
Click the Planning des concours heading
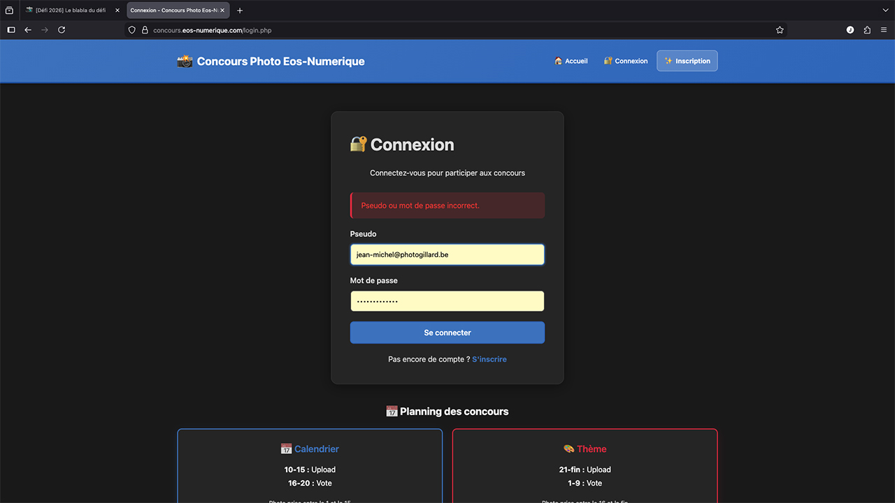point(447,411)
